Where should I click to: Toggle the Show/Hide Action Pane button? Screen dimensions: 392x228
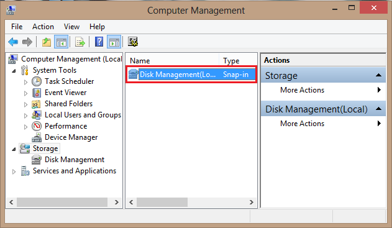point(114,42)
